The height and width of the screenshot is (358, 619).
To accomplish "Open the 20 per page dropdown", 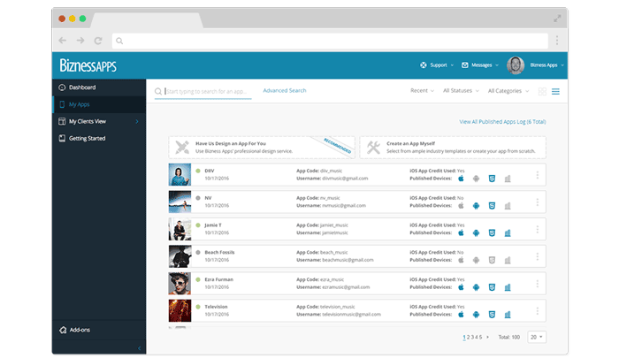I will [x=537, y=337].
